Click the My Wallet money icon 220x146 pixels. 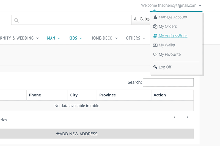(x=155, y=45)
